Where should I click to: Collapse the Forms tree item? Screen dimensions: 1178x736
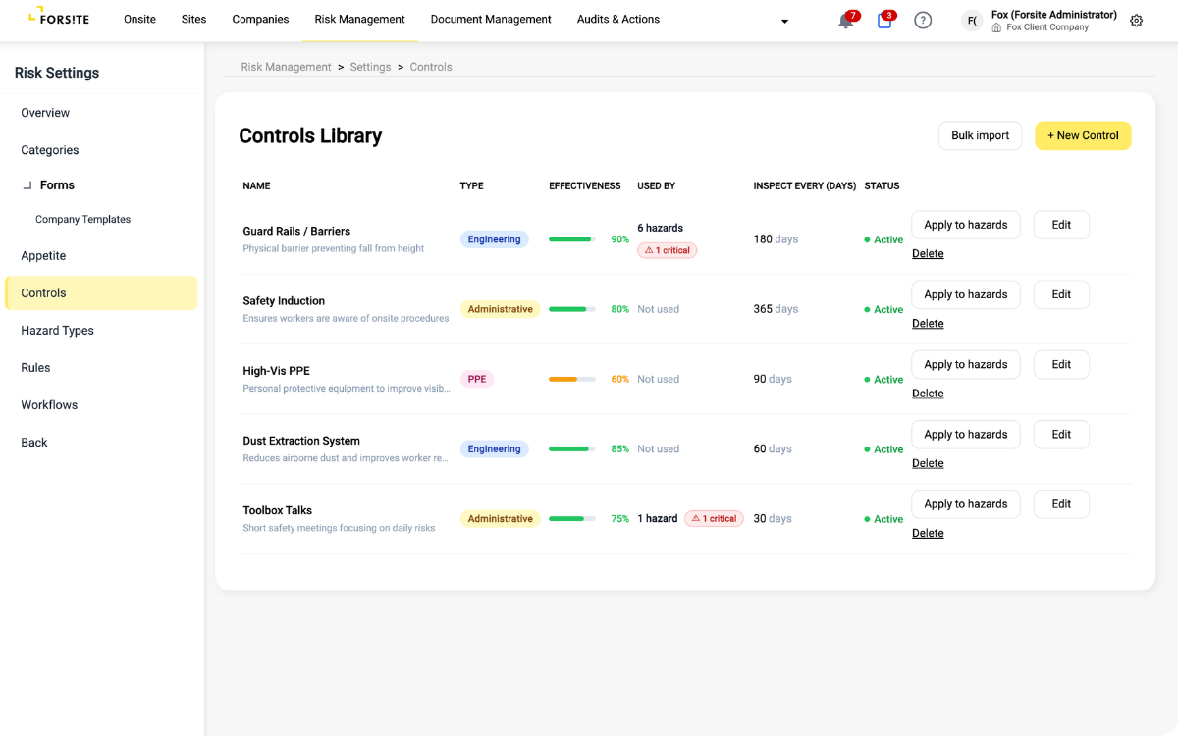27,185
